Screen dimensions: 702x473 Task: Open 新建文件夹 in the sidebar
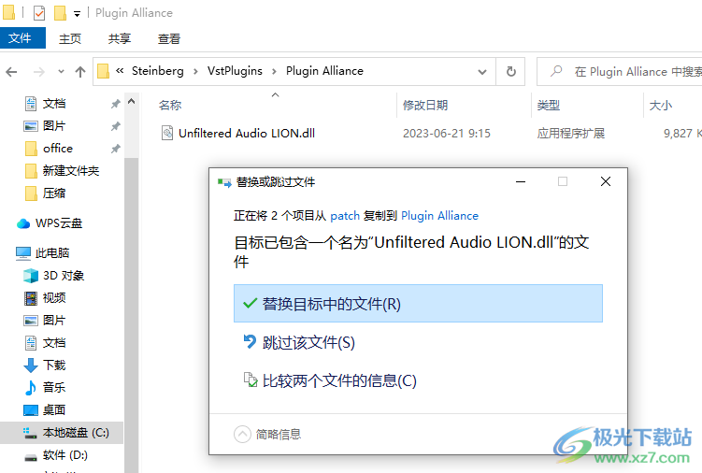pyautogui.click(x=71, y=171)
